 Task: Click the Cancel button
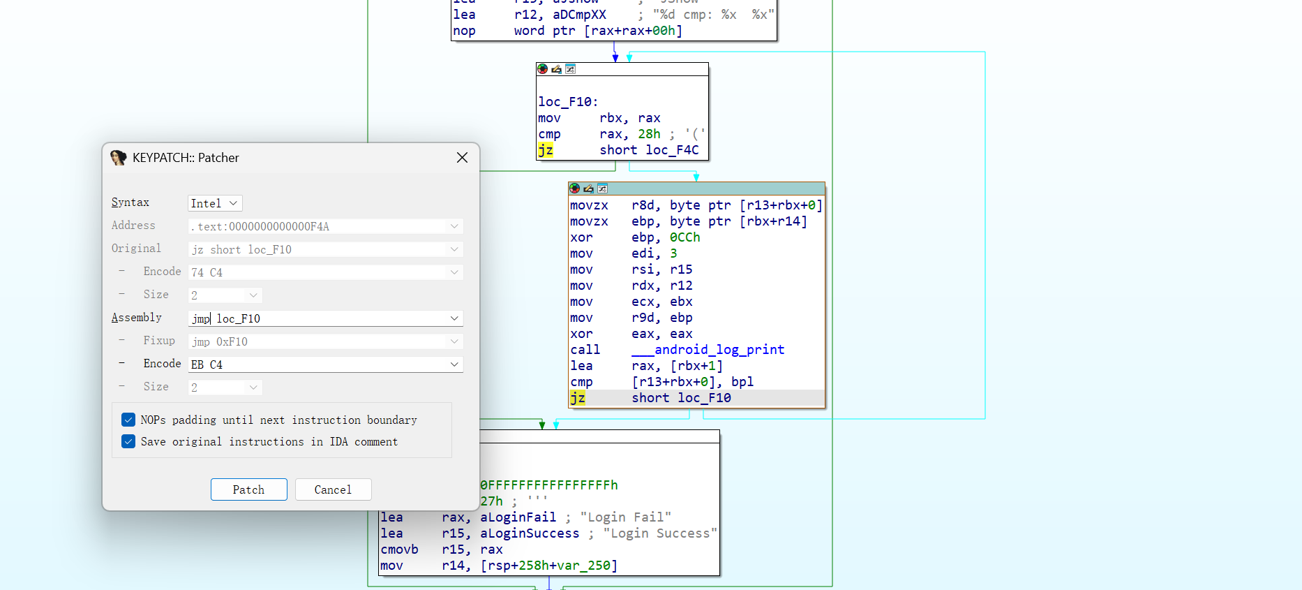tap(333, 489)
